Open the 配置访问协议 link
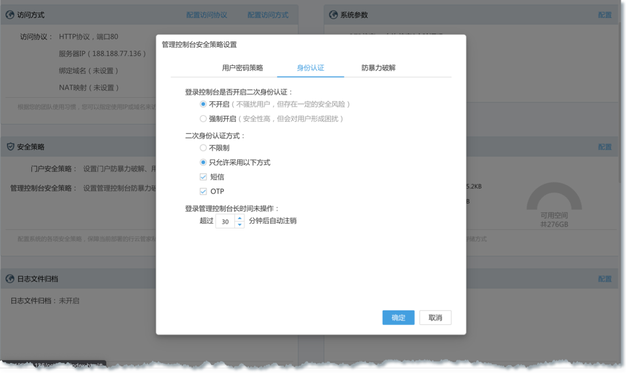Image resolution: width=626 pixels, height=373 pixels. pos(206,15)
